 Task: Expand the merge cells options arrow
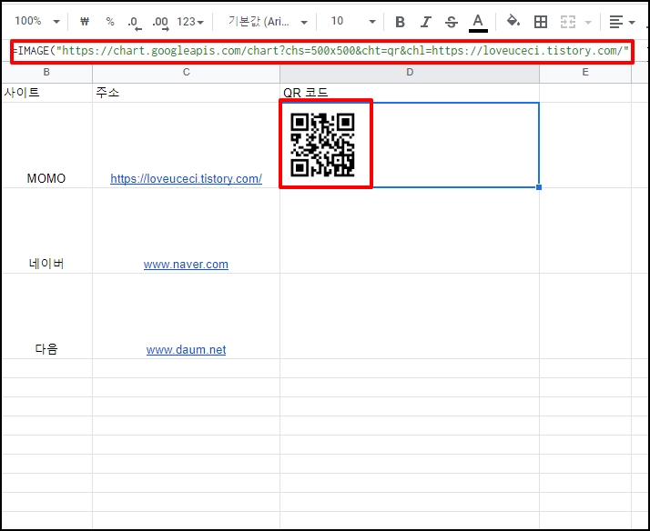(588, 22)
